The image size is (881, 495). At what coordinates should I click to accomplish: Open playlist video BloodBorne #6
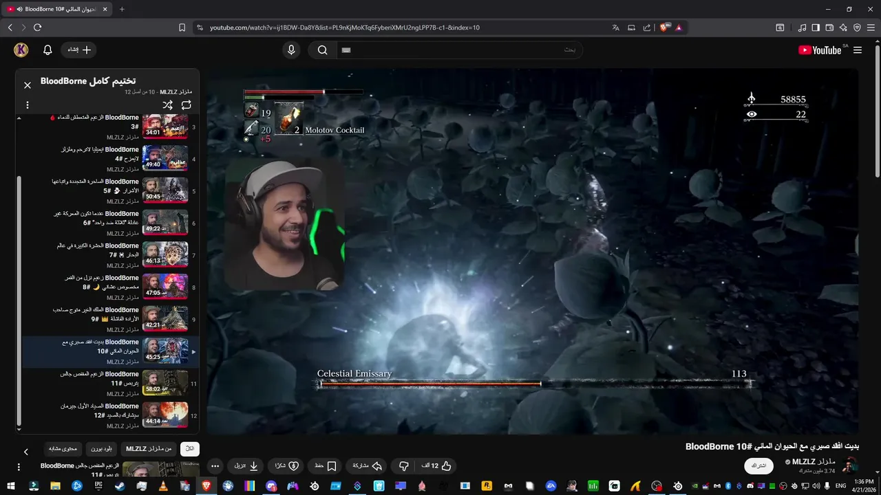110,223
